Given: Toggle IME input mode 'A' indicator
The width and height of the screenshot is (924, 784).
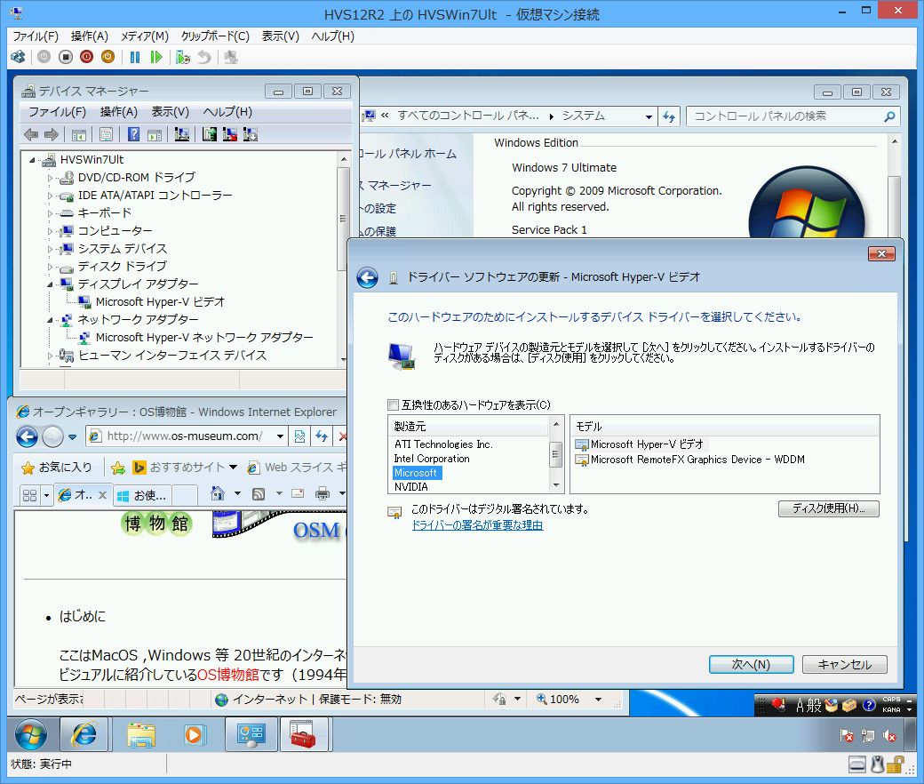Looking at the screenshot, I should [x=800, y=705].
